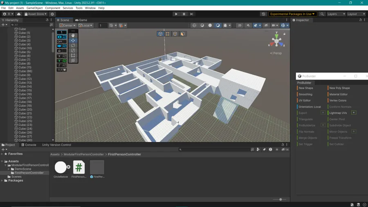Open Experimental Packages In Use dropdown
This screenshot has height=207, width=368.
(292, 14)
